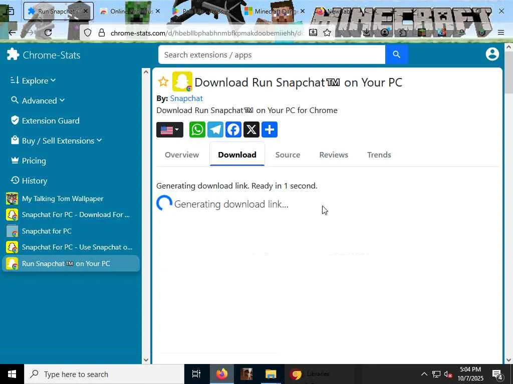
Task: Open more sharing options plus icon
Action: click(x=269, y=129)
